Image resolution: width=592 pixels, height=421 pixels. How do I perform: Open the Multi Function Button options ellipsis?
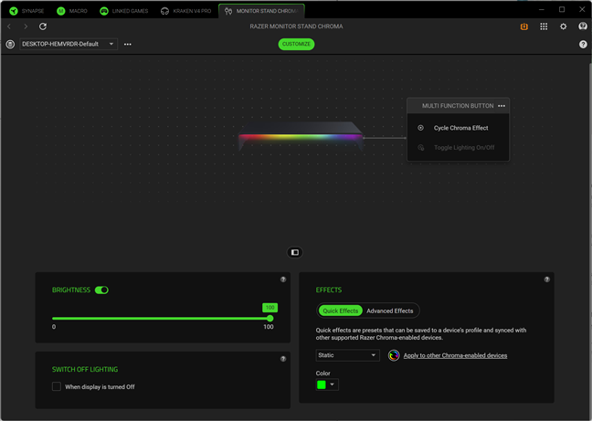pyautogui.click(x=502, y=106)
